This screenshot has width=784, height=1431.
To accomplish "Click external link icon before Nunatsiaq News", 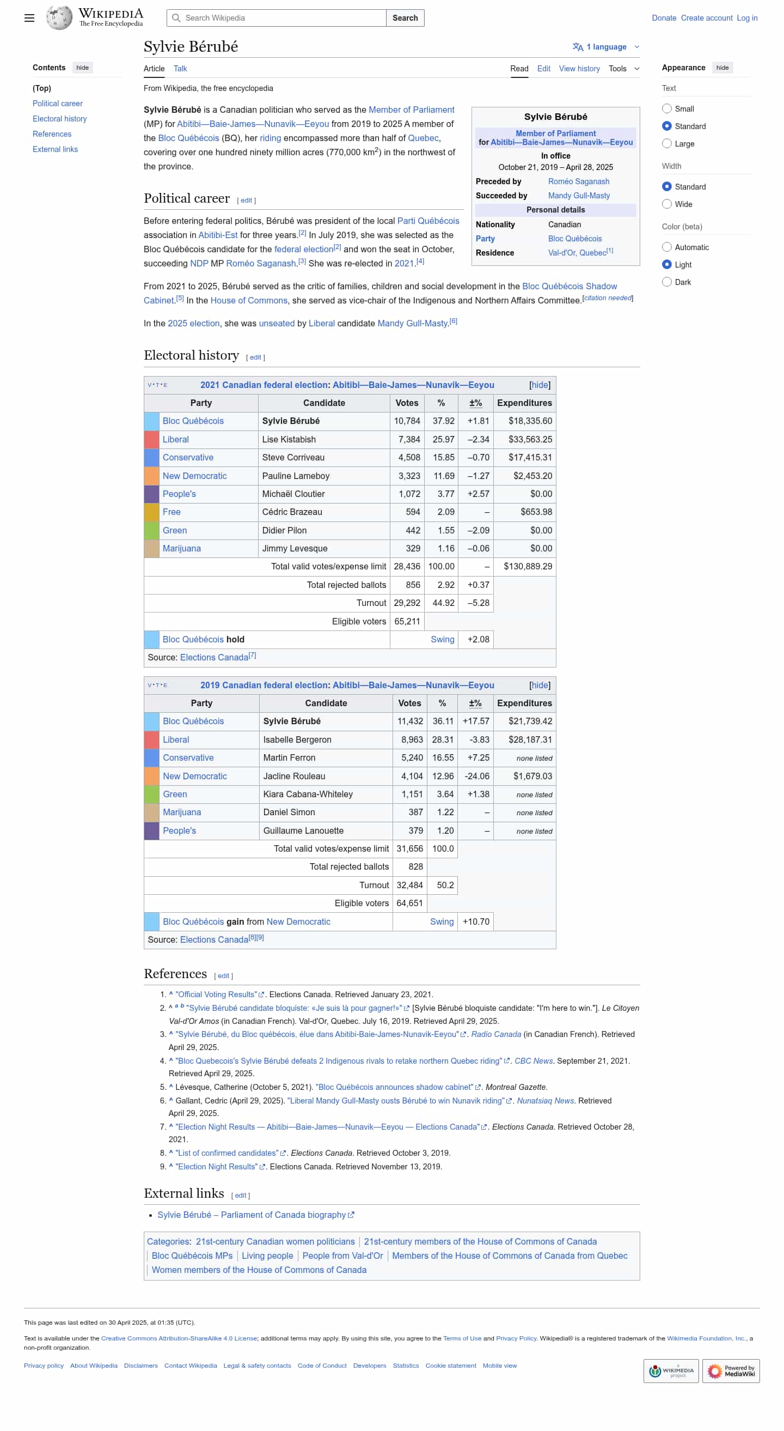I will tap(509, 1101).
